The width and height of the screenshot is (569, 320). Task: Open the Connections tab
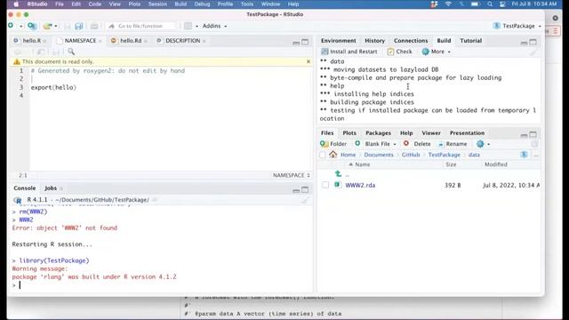411,41
